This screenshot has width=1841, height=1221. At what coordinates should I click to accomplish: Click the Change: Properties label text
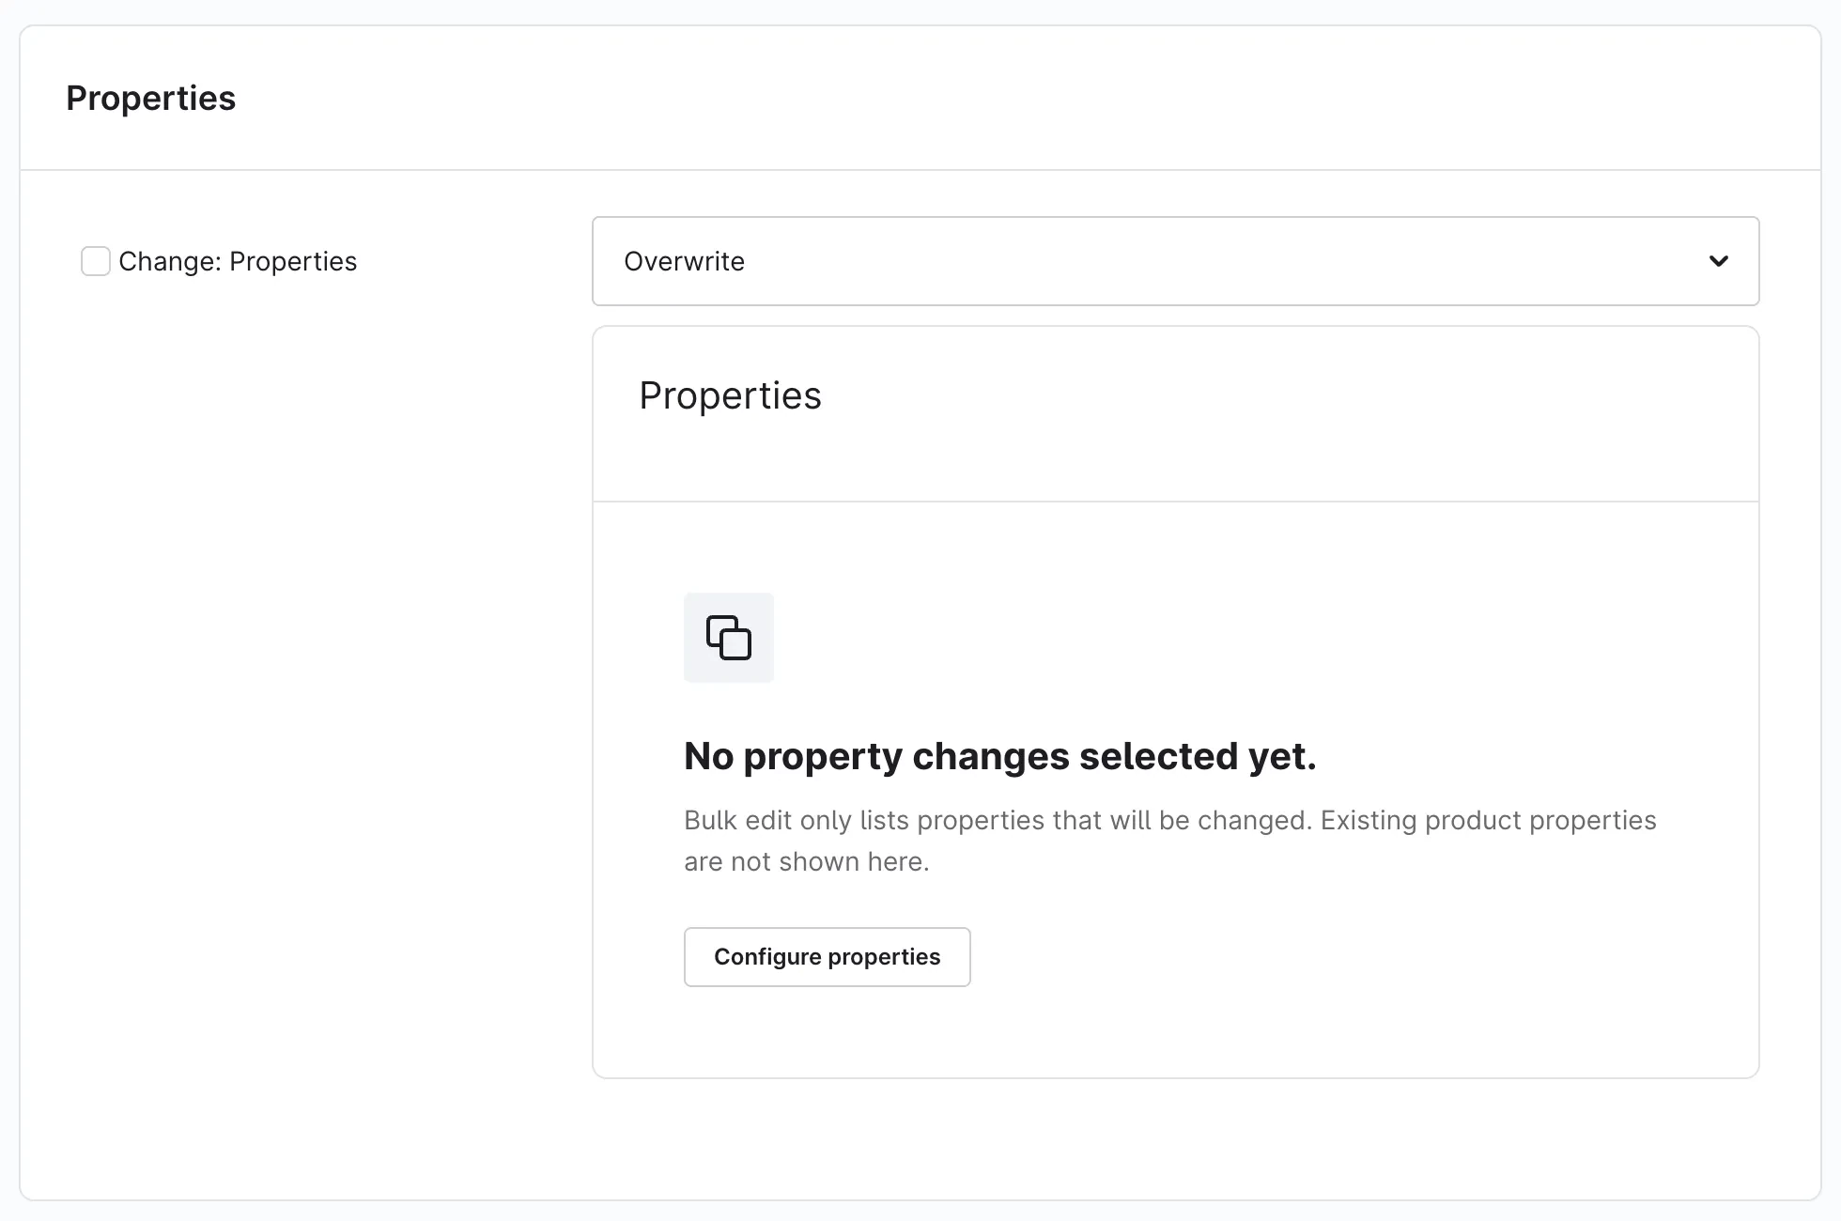(238, 261)
